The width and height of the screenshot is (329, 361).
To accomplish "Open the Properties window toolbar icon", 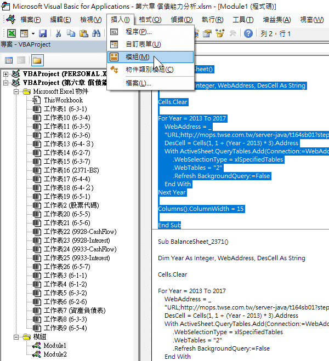I will (207, 33).
